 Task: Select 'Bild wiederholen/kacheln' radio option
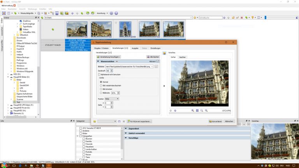pos(101,86)
